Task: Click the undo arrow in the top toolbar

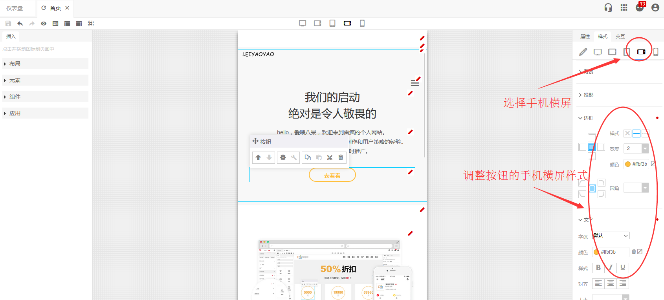Action: click(x=20, y=24)
